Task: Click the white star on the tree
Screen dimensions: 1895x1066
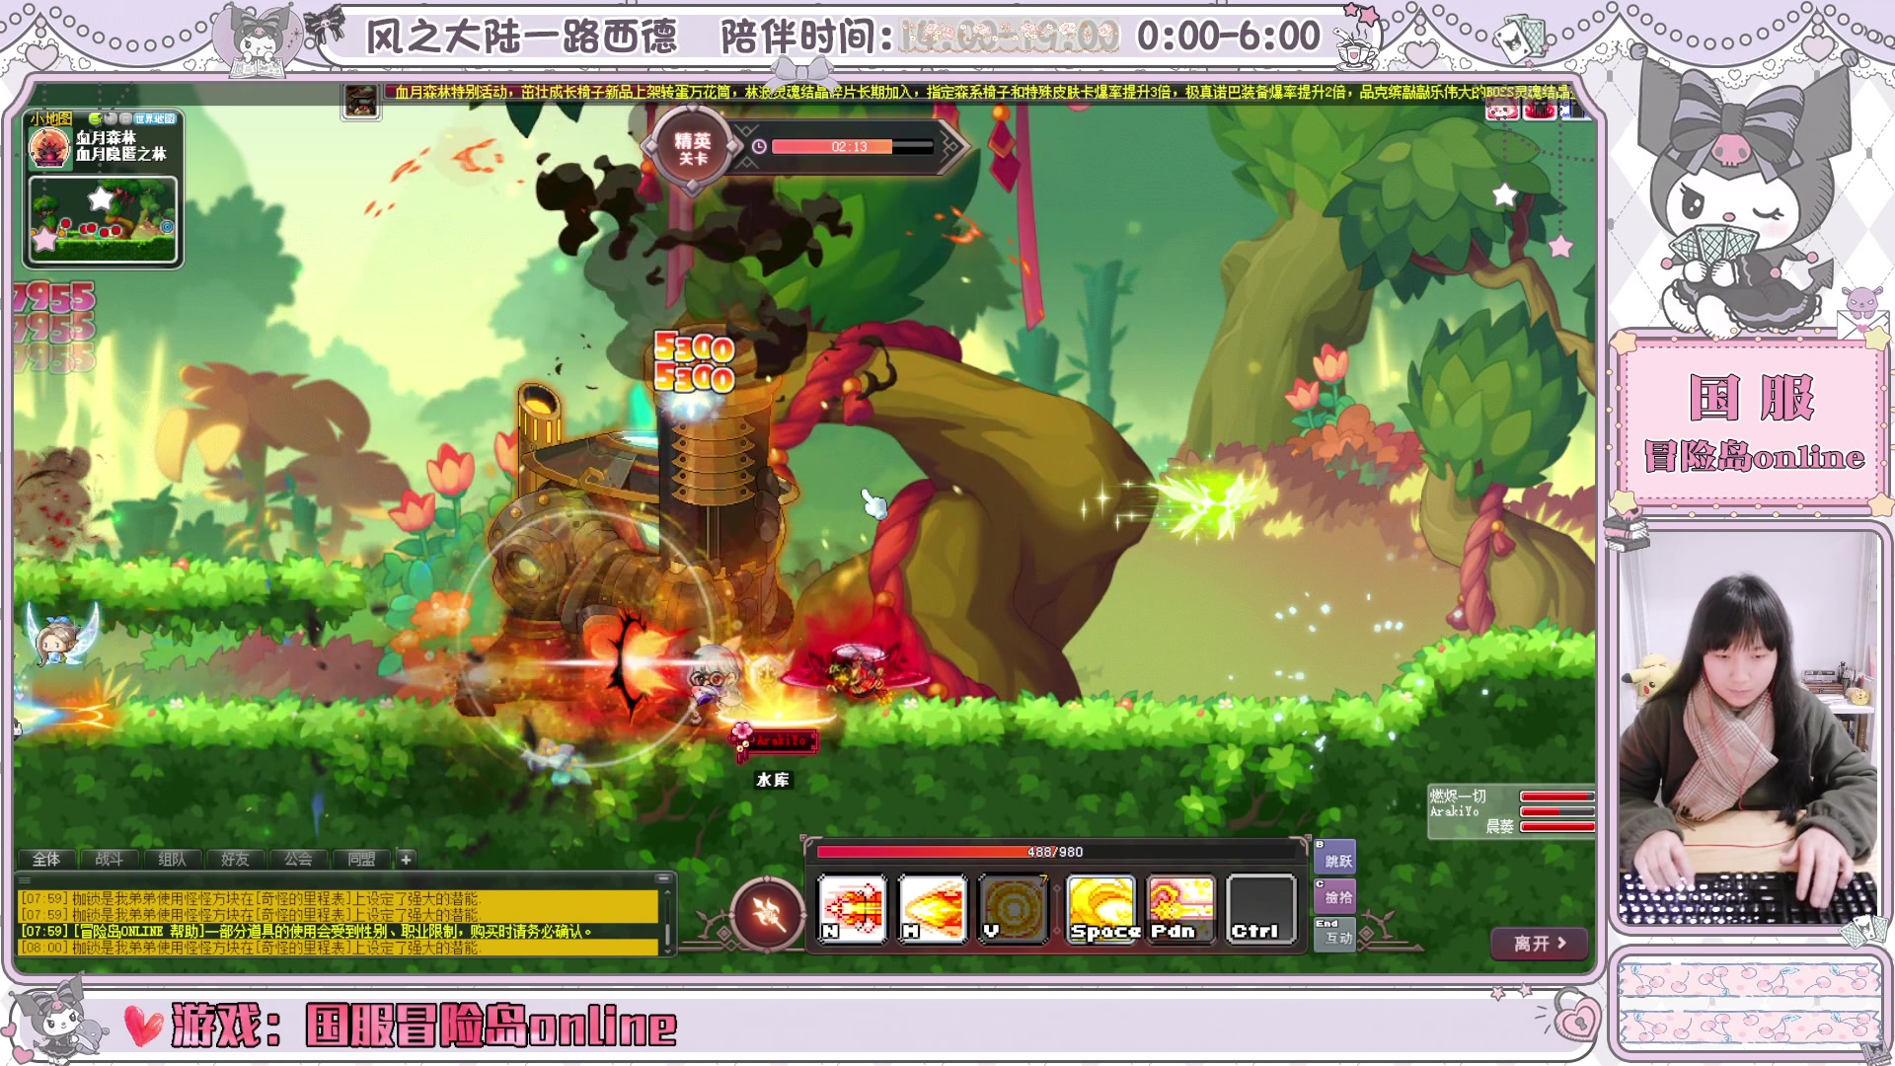Action: point(1504,194)
